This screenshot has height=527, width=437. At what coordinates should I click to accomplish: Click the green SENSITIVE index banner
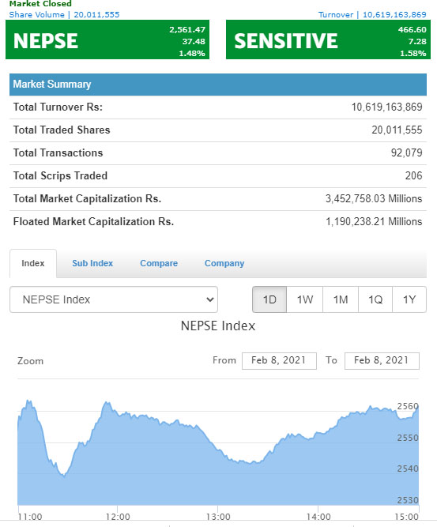tap(328, 40)
